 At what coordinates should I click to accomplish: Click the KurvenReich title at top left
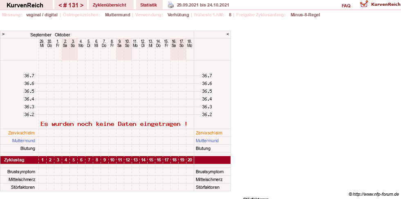(x=25, y=5)
